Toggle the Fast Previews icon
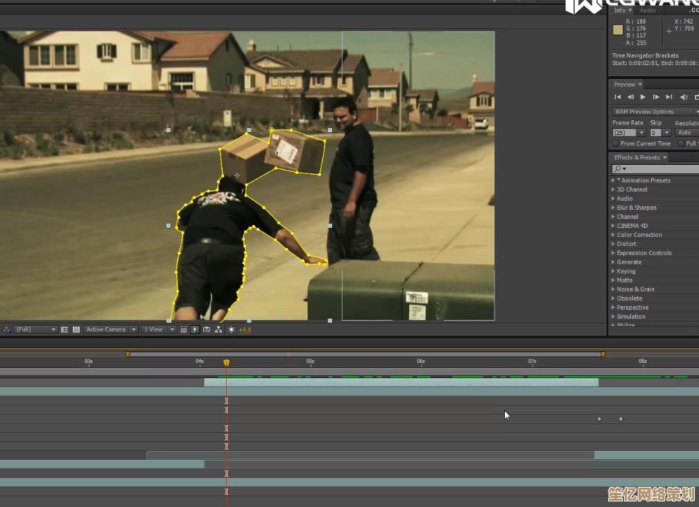 pyautogui.click(x=195, y=330)
